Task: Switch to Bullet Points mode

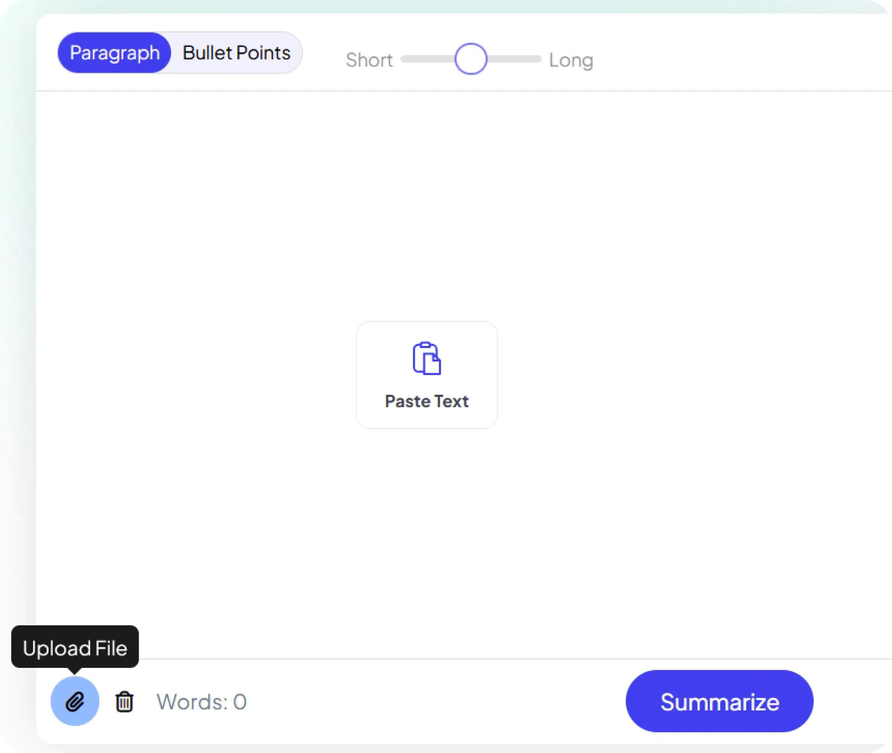Action: (x=237, y=53)
